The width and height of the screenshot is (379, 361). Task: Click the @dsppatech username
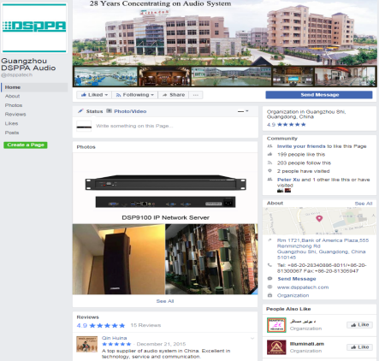[17, 75]
